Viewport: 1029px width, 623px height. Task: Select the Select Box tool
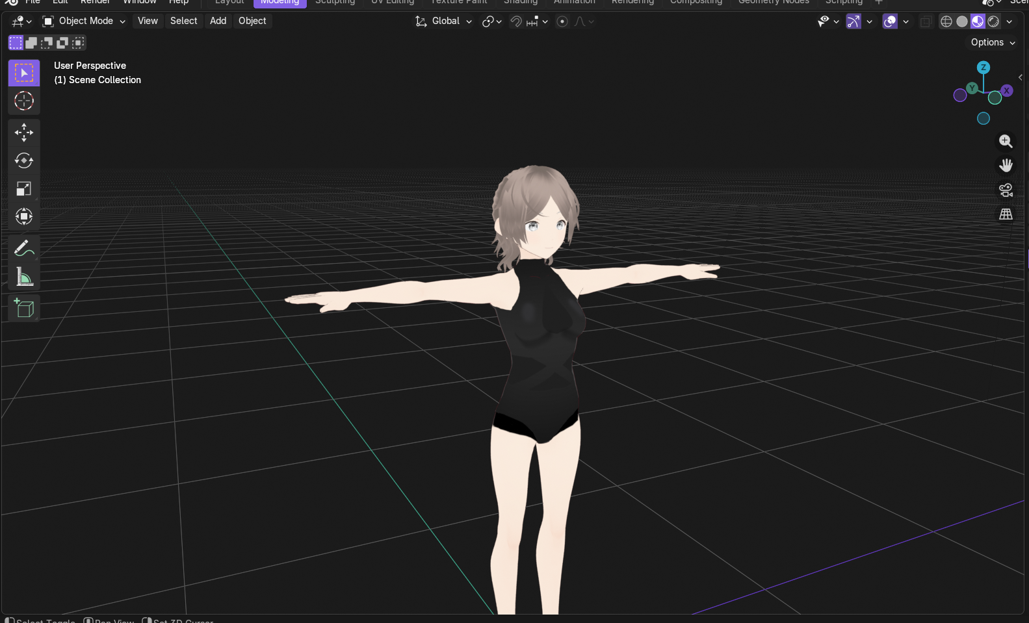click(x=24, y=73)
